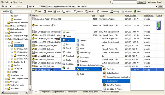Open Properties from the Edit submenu
This screenshot has width=165, height=95.
[x=89, y=61]
